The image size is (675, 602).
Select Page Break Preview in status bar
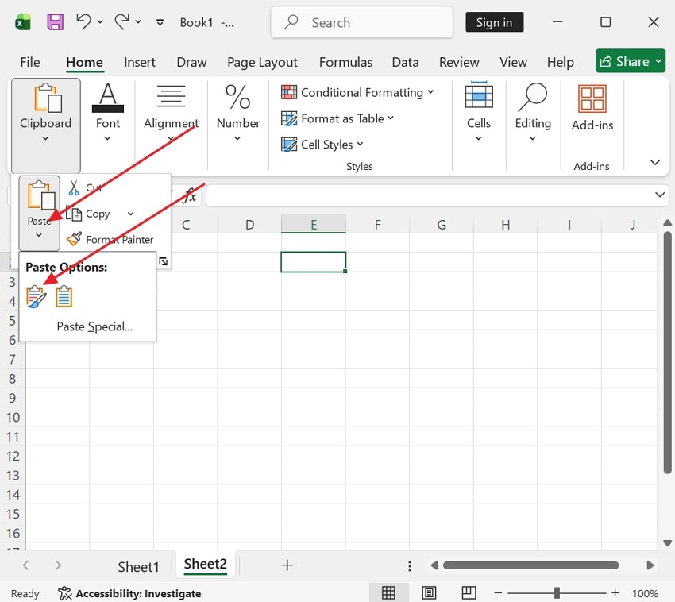coord(469,592)
